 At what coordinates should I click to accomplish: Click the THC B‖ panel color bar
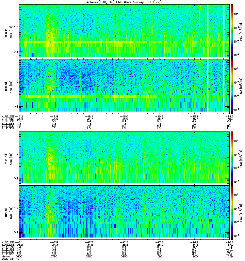pos(232,212)
